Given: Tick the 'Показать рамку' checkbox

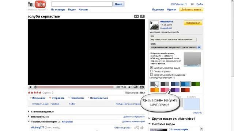Looking at the screenshot, I should click(151, 71).
